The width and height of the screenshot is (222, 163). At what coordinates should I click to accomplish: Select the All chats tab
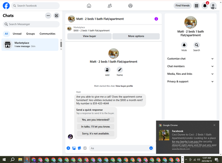[6, 34]
